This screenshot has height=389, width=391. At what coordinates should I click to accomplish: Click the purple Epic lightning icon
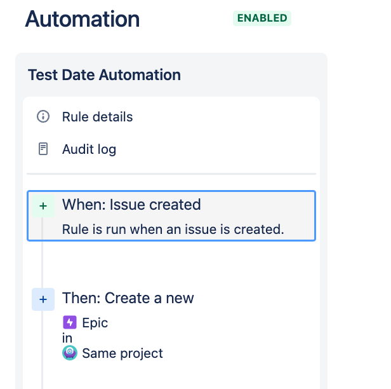tap(69, 323)
